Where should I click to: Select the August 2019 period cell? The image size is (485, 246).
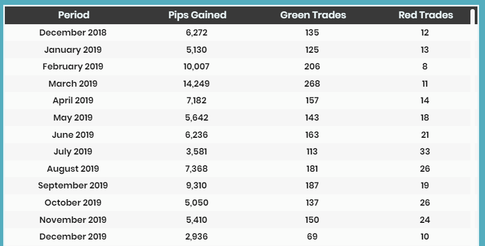click(73, 169)
